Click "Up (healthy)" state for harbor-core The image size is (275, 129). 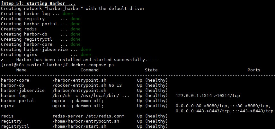click(x=152, y=80)
